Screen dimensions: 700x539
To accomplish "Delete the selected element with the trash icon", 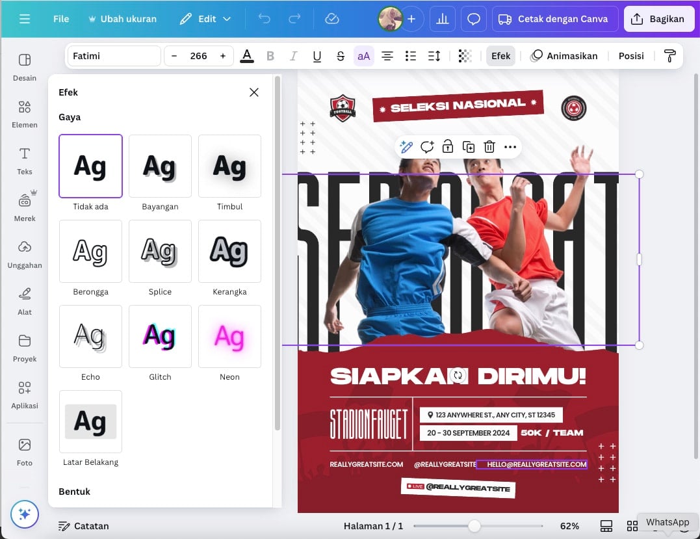I will (x=489, y=147).
